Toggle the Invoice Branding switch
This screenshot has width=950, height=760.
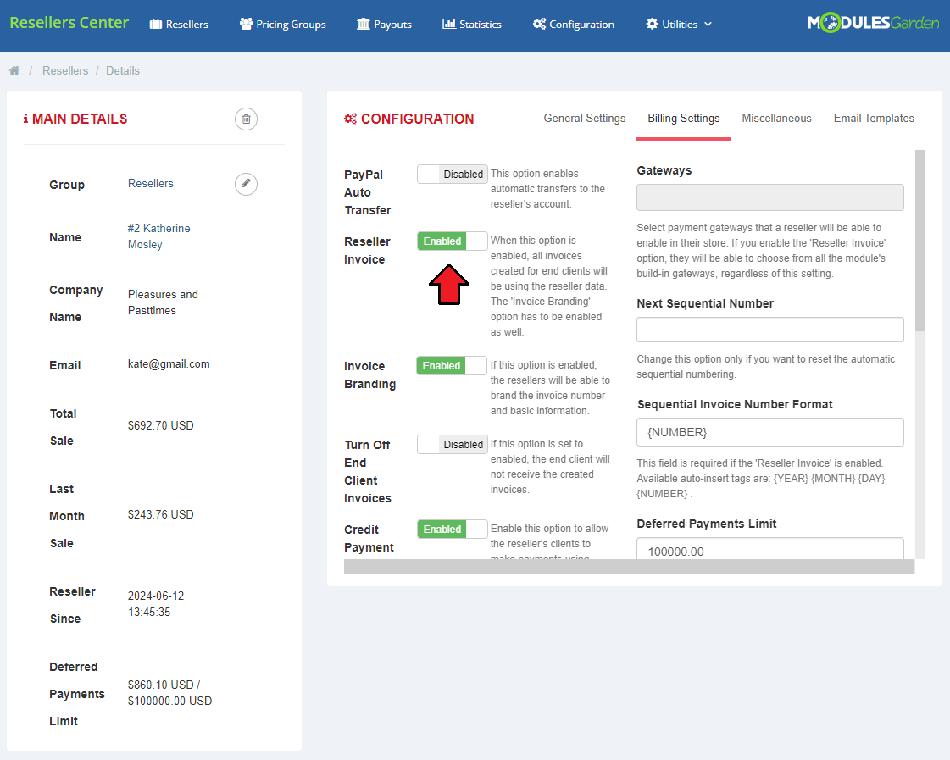click(x=452, y=366)
